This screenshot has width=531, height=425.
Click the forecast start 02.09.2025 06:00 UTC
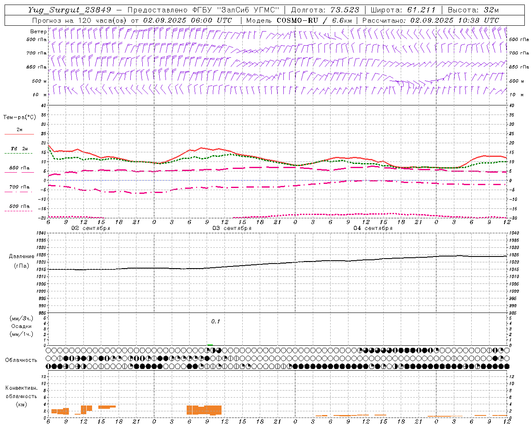click(188, 20)
